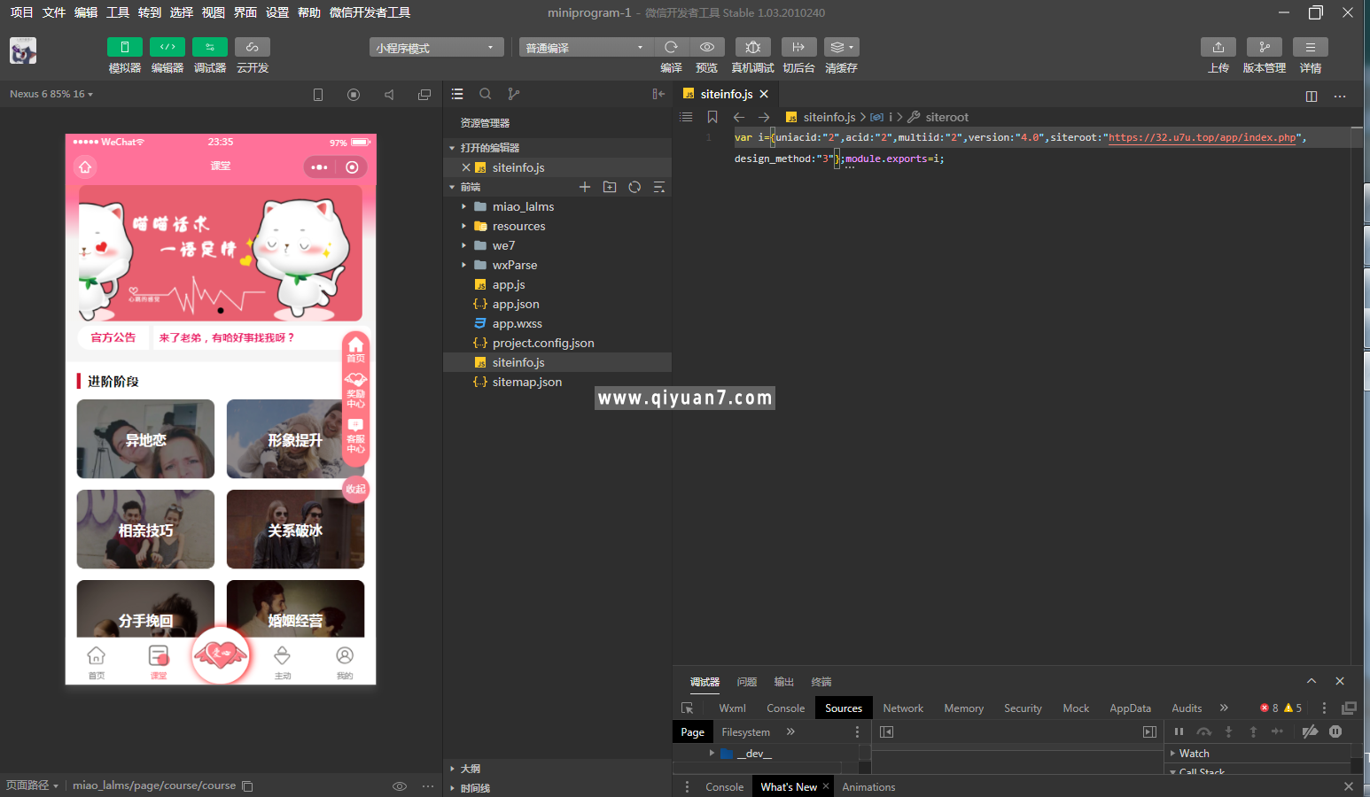Click the siteroot URL link in code
Screen dimensions: 1370x797
click(x=1202, y=137)
